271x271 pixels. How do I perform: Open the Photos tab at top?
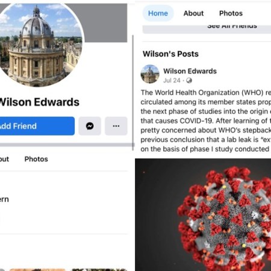[x=231, y=13]
